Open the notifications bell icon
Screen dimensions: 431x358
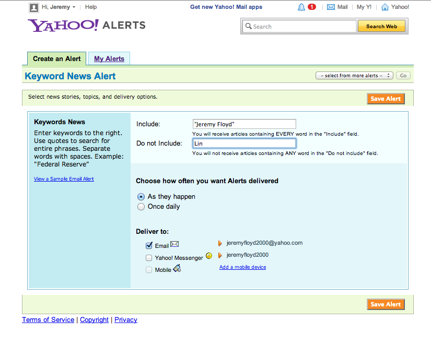click(x=301, y=7)
